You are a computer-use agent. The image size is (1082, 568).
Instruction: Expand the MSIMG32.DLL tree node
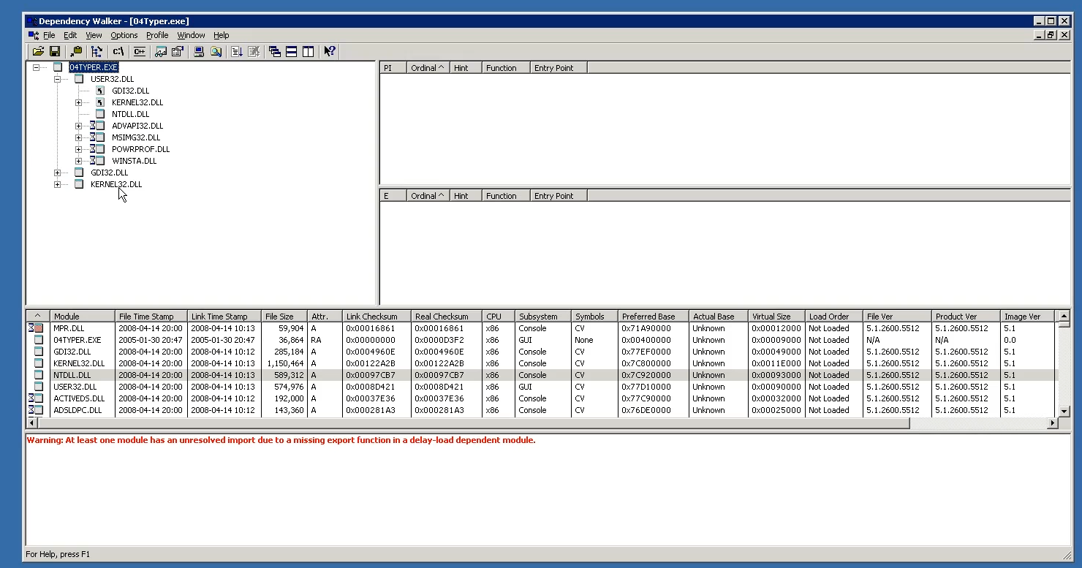pyautogui.click(x=78, y=137)
